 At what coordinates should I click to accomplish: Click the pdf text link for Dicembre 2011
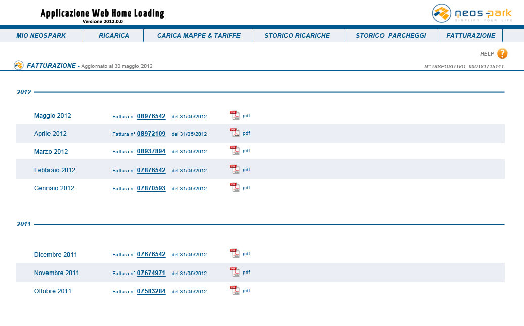[x=246, y=254]
